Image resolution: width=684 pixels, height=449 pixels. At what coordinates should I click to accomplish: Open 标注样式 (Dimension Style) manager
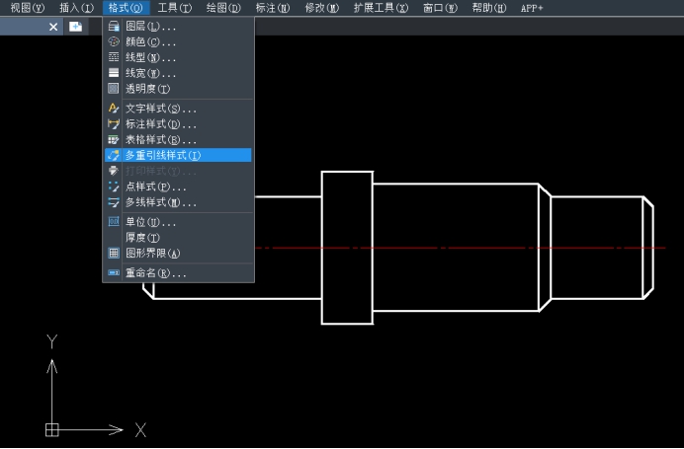(160, 124)
